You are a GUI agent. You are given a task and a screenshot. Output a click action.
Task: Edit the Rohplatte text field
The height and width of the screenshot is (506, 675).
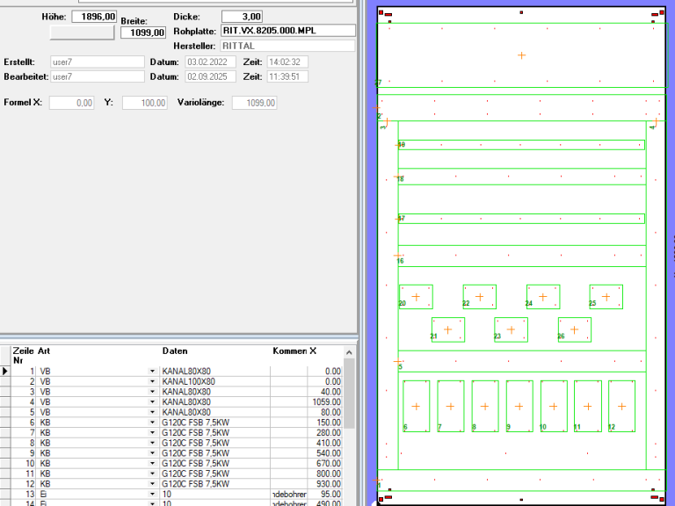pos(287,31)
